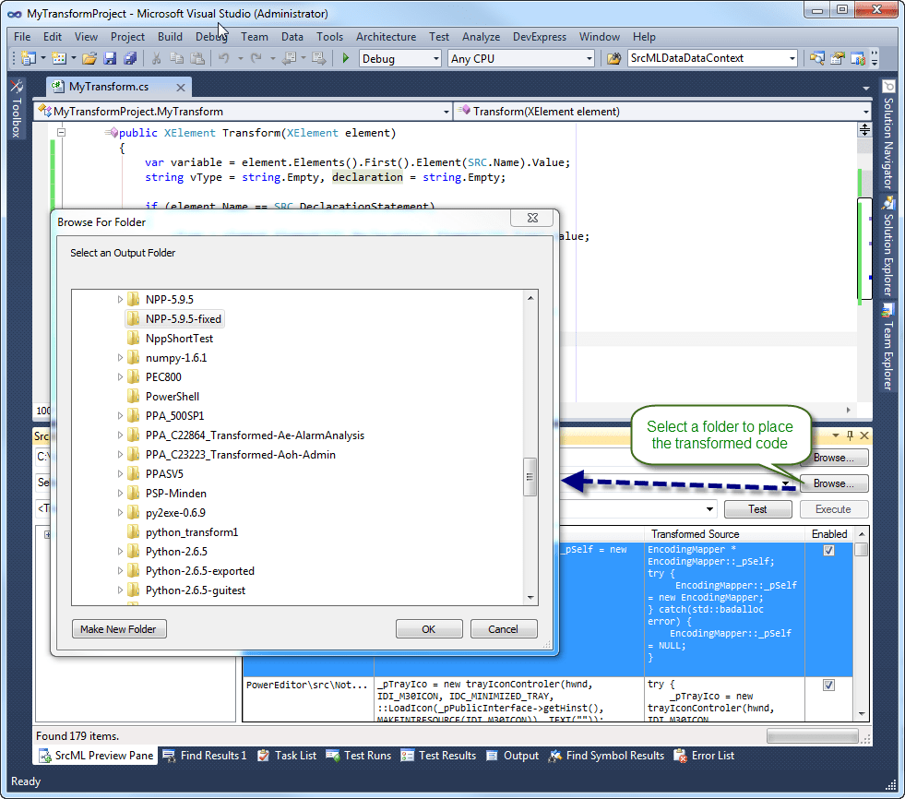Start debugging with the green play icon
This screenshot has width=905, height=799.
(345, 58)
